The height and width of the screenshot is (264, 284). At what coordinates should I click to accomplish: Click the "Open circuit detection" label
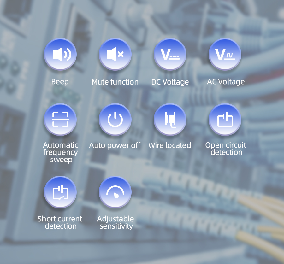coord(226,149)
